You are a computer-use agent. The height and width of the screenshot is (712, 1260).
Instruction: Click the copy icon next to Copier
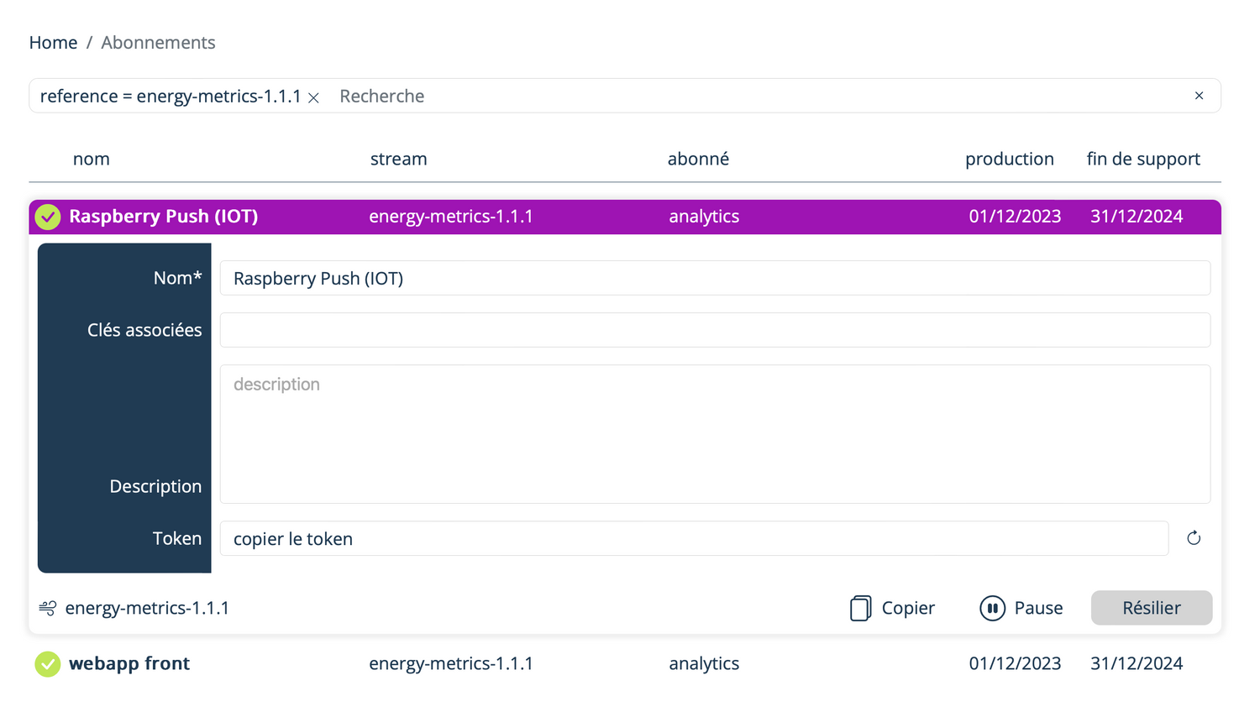coord(860,608)
